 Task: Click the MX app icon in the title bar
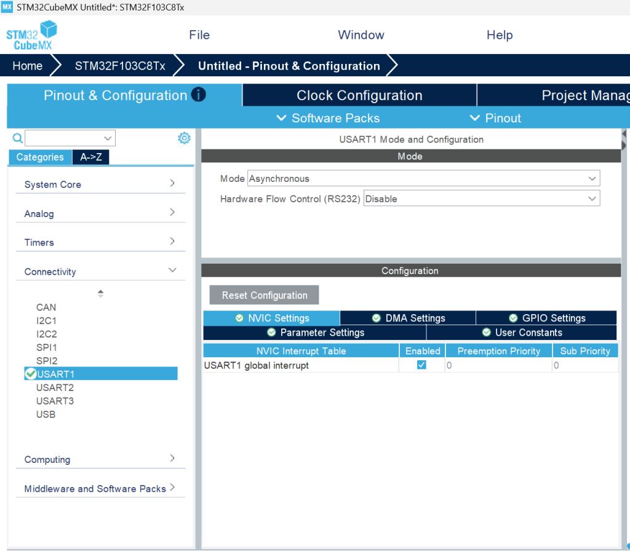coord(7,7)
